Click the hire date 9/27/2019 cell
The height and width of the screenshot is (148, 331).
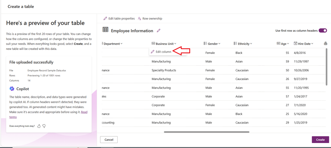pos(301,79)
